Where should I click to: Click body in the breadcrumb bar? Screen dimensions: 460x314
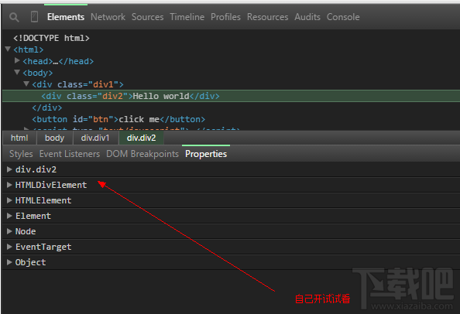click(54, 138)
